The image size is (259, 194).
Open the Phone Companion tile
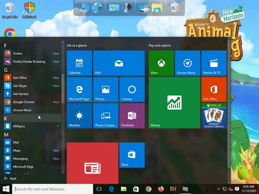click(x=106, y=116)
